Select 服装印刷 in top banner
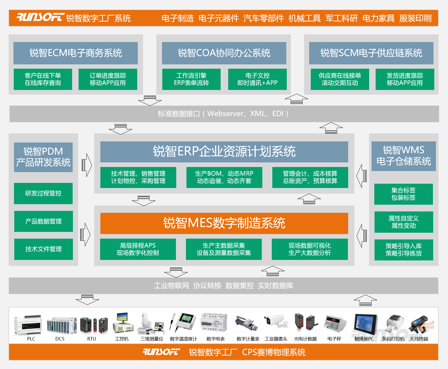This screenshot has width=448, height=369. (x=415, y=18)
